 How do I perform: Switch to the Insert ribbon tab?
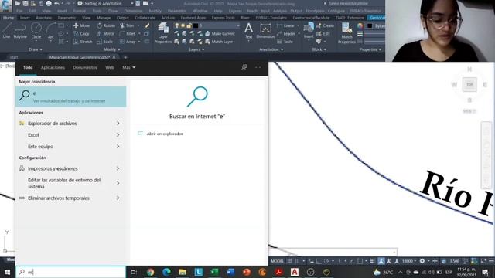tap(25, 18)
